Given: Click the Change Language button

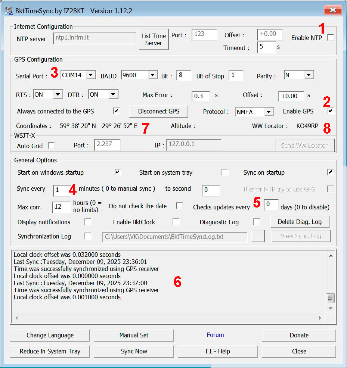Looking at the screenshot, I should point(50,335).
